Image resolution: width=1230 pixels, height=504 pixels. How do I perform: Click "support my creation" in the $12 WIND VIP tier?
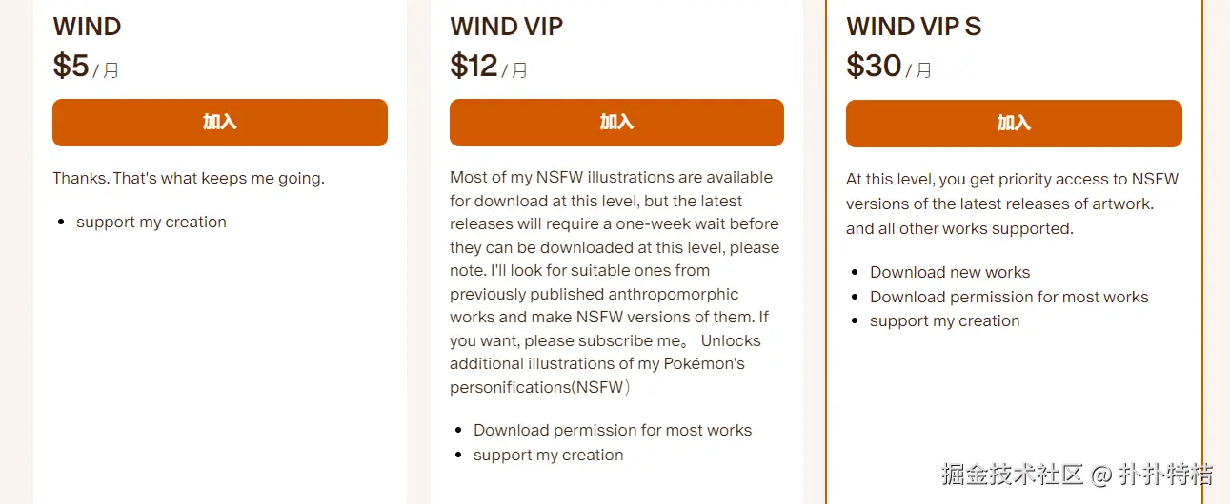click(x=548, y=455)
